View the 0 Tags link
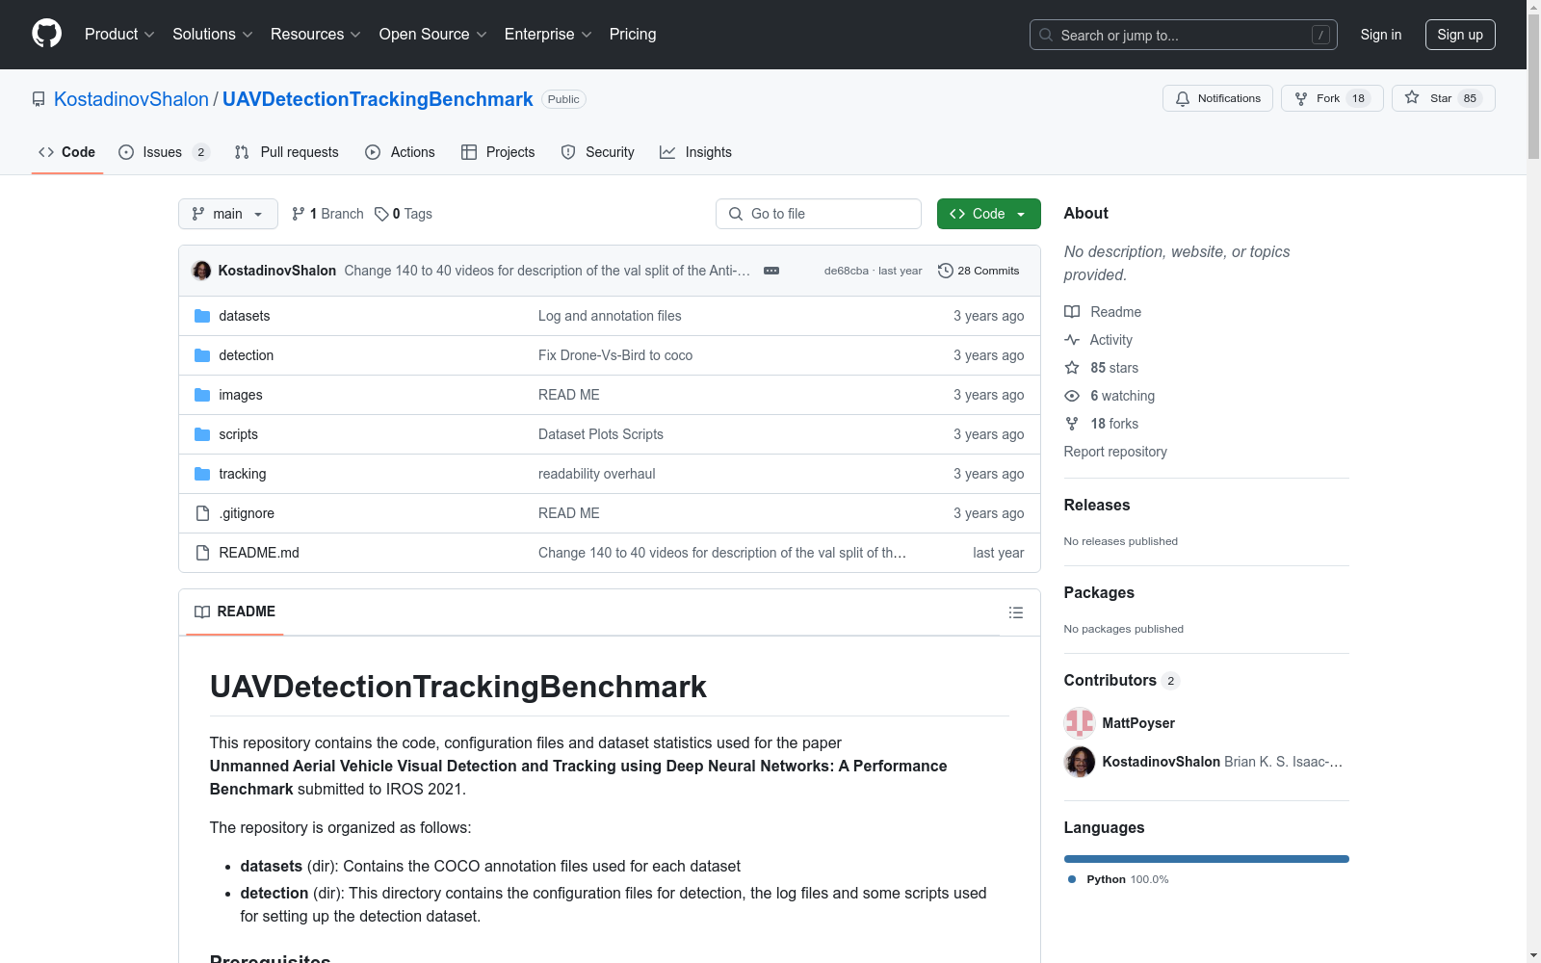The width and height of the screenshot is (1541, 963). pos(404,214)
